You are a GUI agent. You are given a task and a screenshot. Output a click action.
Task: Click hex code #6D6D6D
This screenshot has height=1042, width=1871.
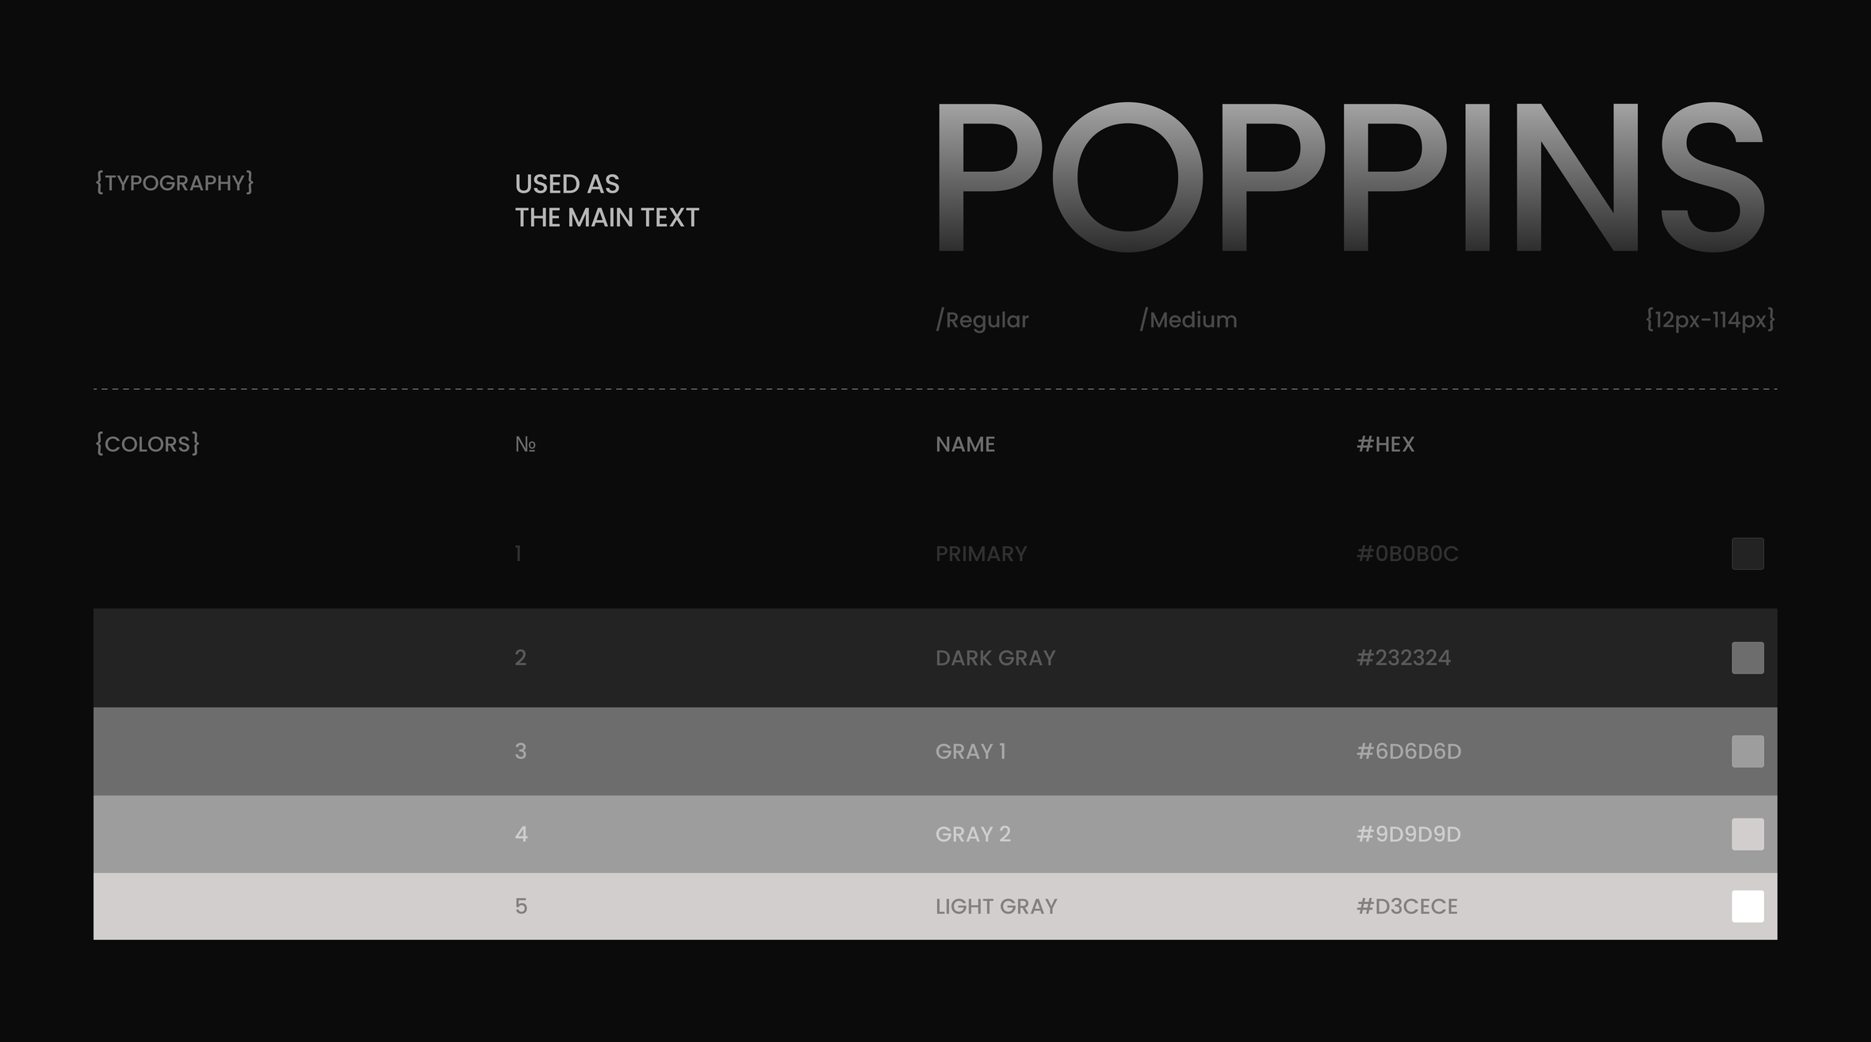pos(1409,751)
